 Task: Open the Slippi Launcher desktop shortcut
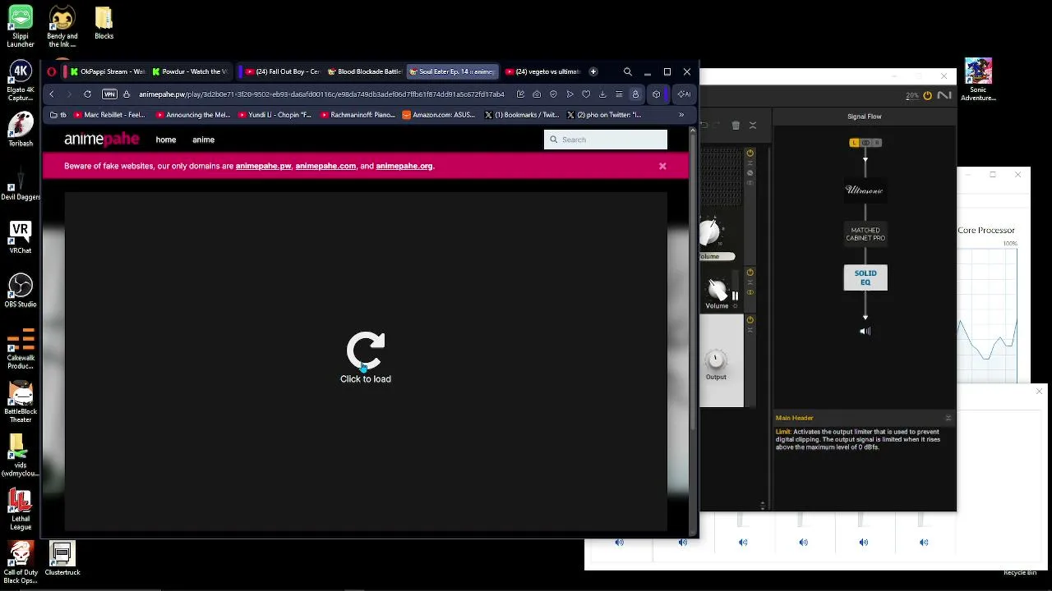21,26
